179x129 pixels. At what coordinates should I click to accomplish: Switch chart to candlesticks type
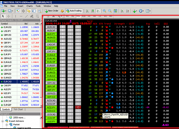[93, 11]
